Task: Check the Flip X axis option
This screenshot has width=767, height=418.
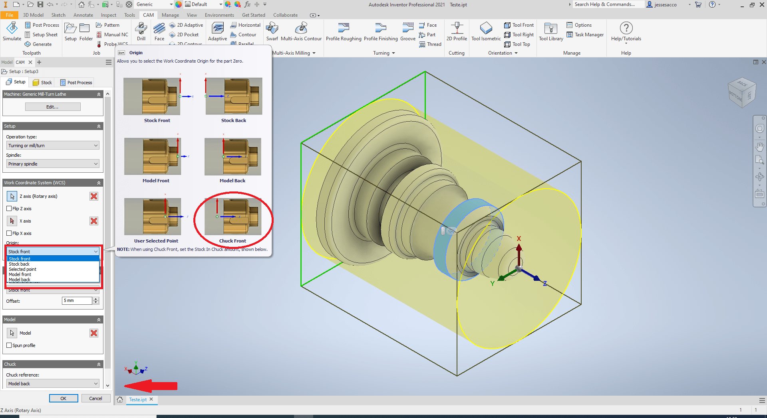Action: point(9,233)
